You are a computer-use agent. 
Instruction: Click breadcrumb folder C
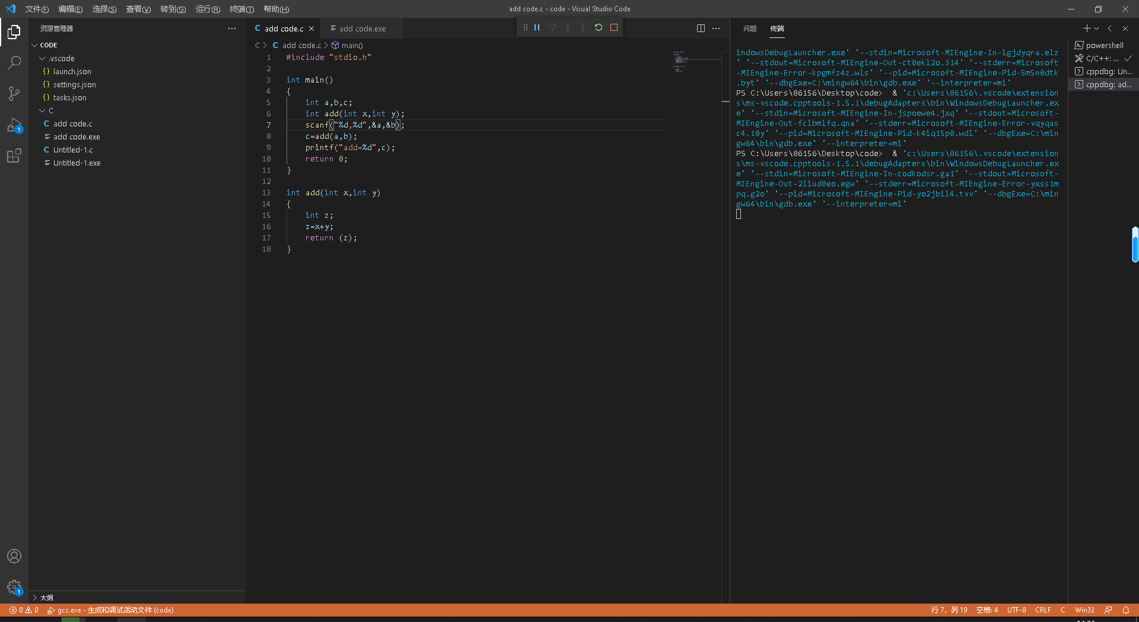click(x=257, y=45)
